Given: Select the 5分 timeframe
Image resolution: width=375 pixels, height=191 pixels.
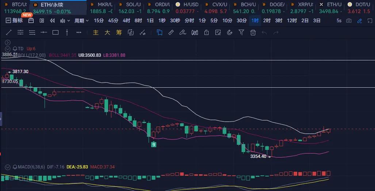Looking at the screenshot, I should click(214, 21).
